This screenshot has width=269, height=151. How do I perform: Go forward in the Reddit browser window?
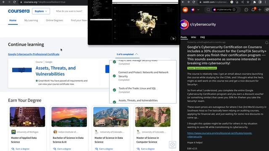[x=188, y=2]
